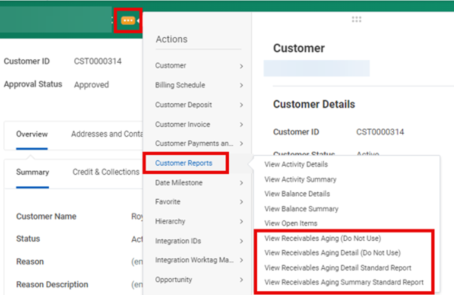Click the chevron next to Favorite
Image resolution: width=454 pixels, height=295 pixels.
point(241,202)
